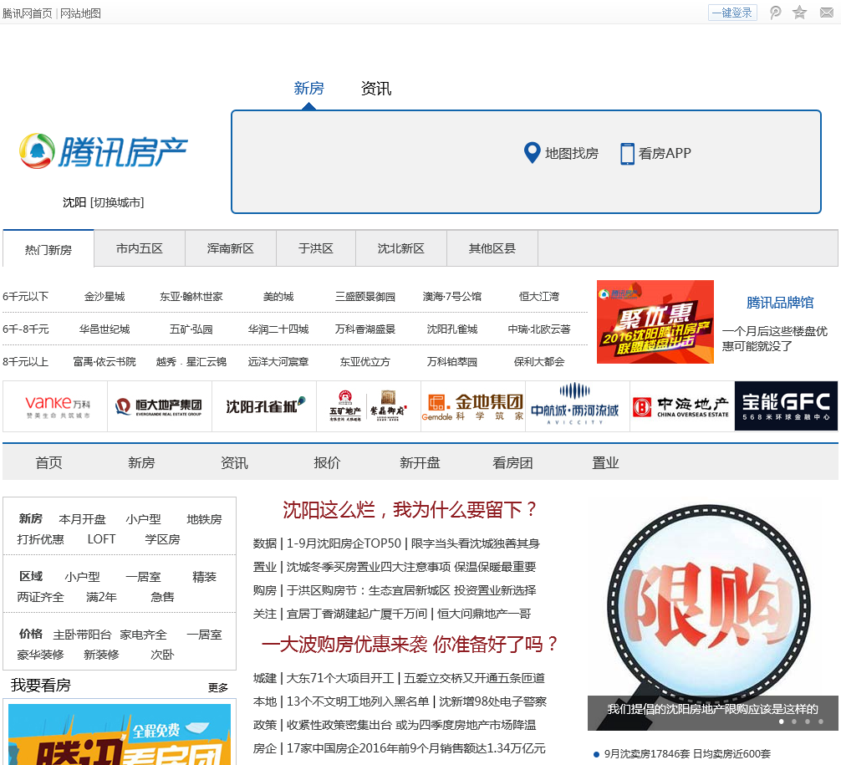
Task: Select the 于洪区 tab
Action: [x=316, y=248]
